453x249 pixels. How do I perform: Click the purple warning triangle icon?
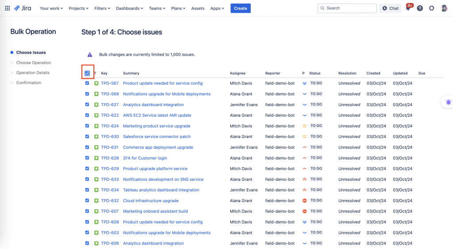point(90,54)
